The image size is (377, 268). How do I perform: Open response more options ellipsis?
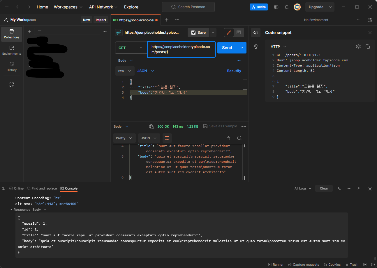coord(244,126)
